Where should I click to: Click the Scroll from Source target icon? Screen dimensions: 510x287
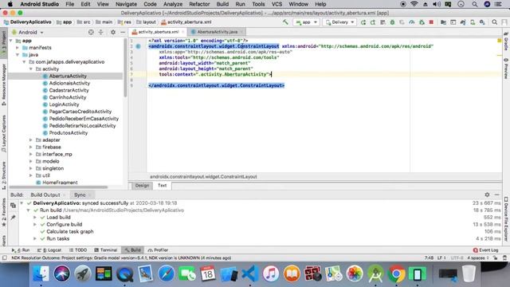tap(91, 32)
